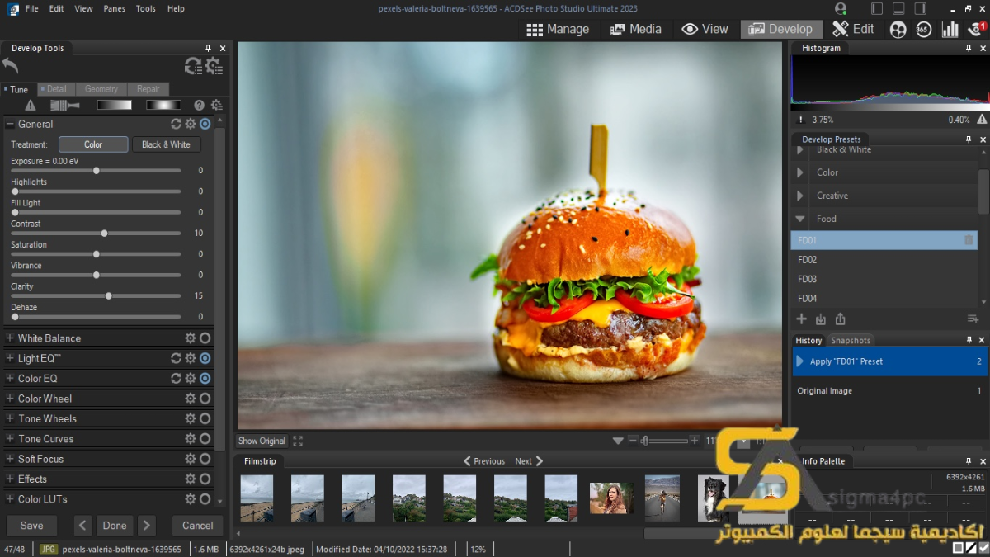Click the Done button
This screenshot has width=990, height=557.
tap(115, 526)
